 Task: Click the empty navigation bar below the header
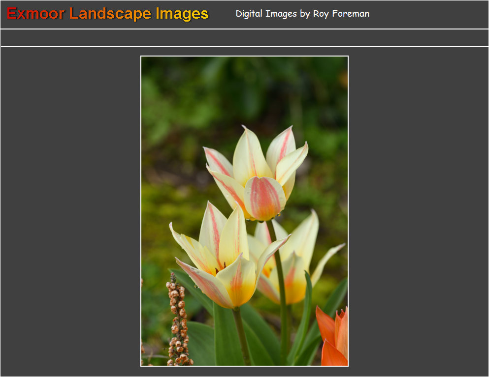point(244,38)
